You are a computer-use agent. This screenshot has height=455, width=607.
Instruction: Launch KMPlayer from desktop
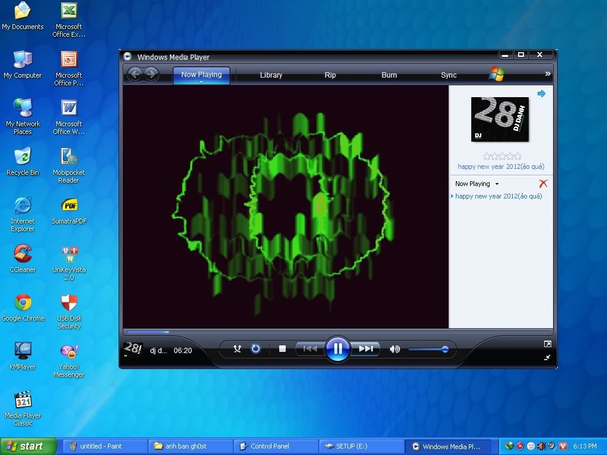coord(23,356)
